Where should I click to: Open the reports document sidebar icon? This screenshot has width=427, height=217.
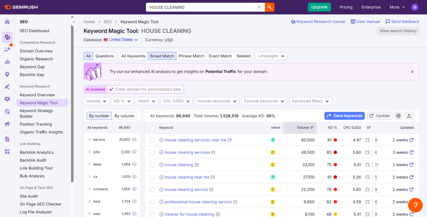tap(7, 139)
